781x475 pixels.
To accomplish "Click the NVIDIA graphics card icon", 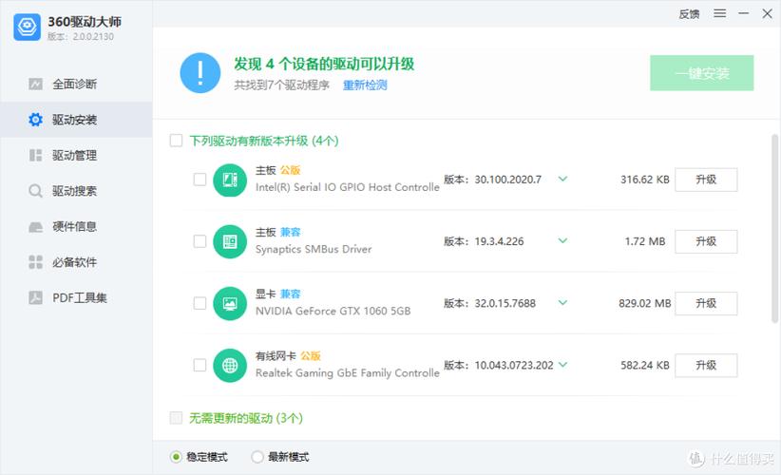I will (x=230, y=303).
